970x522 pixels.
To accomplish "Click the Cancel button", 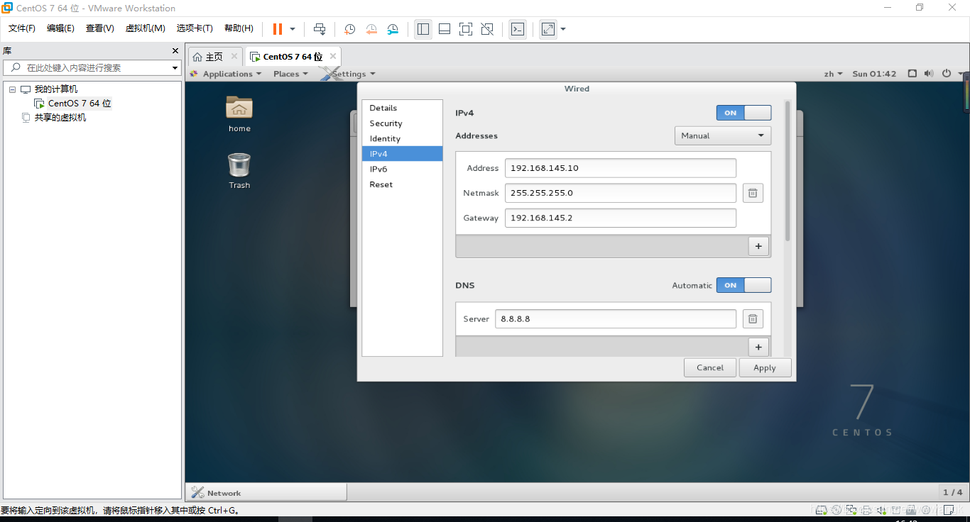I will click(710, 367).
